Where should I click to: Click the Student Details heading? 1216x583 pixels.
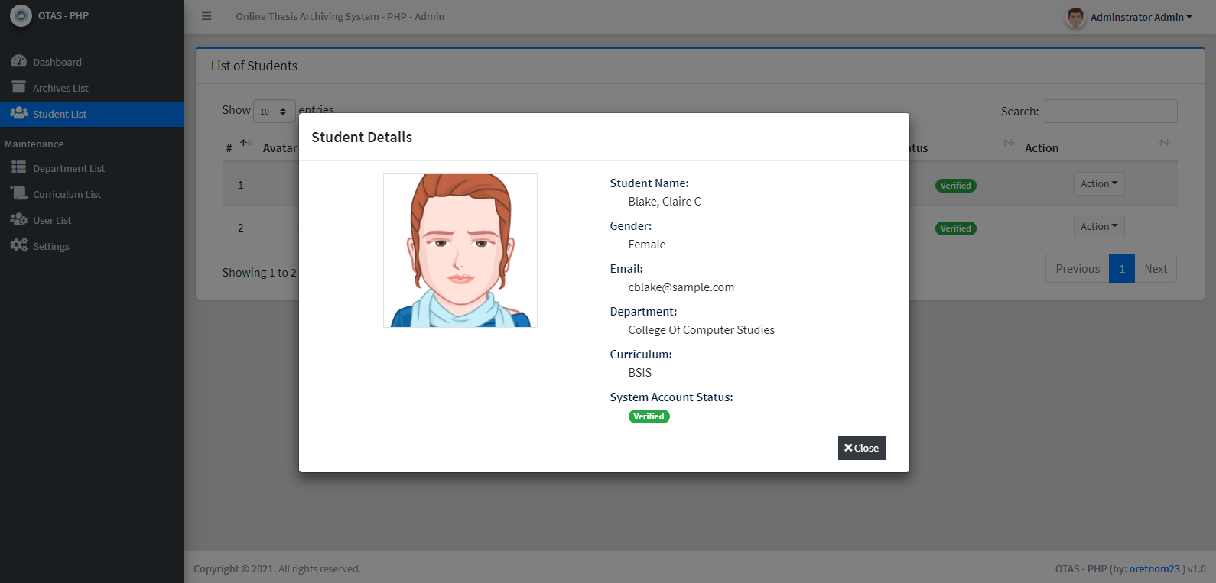click(x=362, y=138)
